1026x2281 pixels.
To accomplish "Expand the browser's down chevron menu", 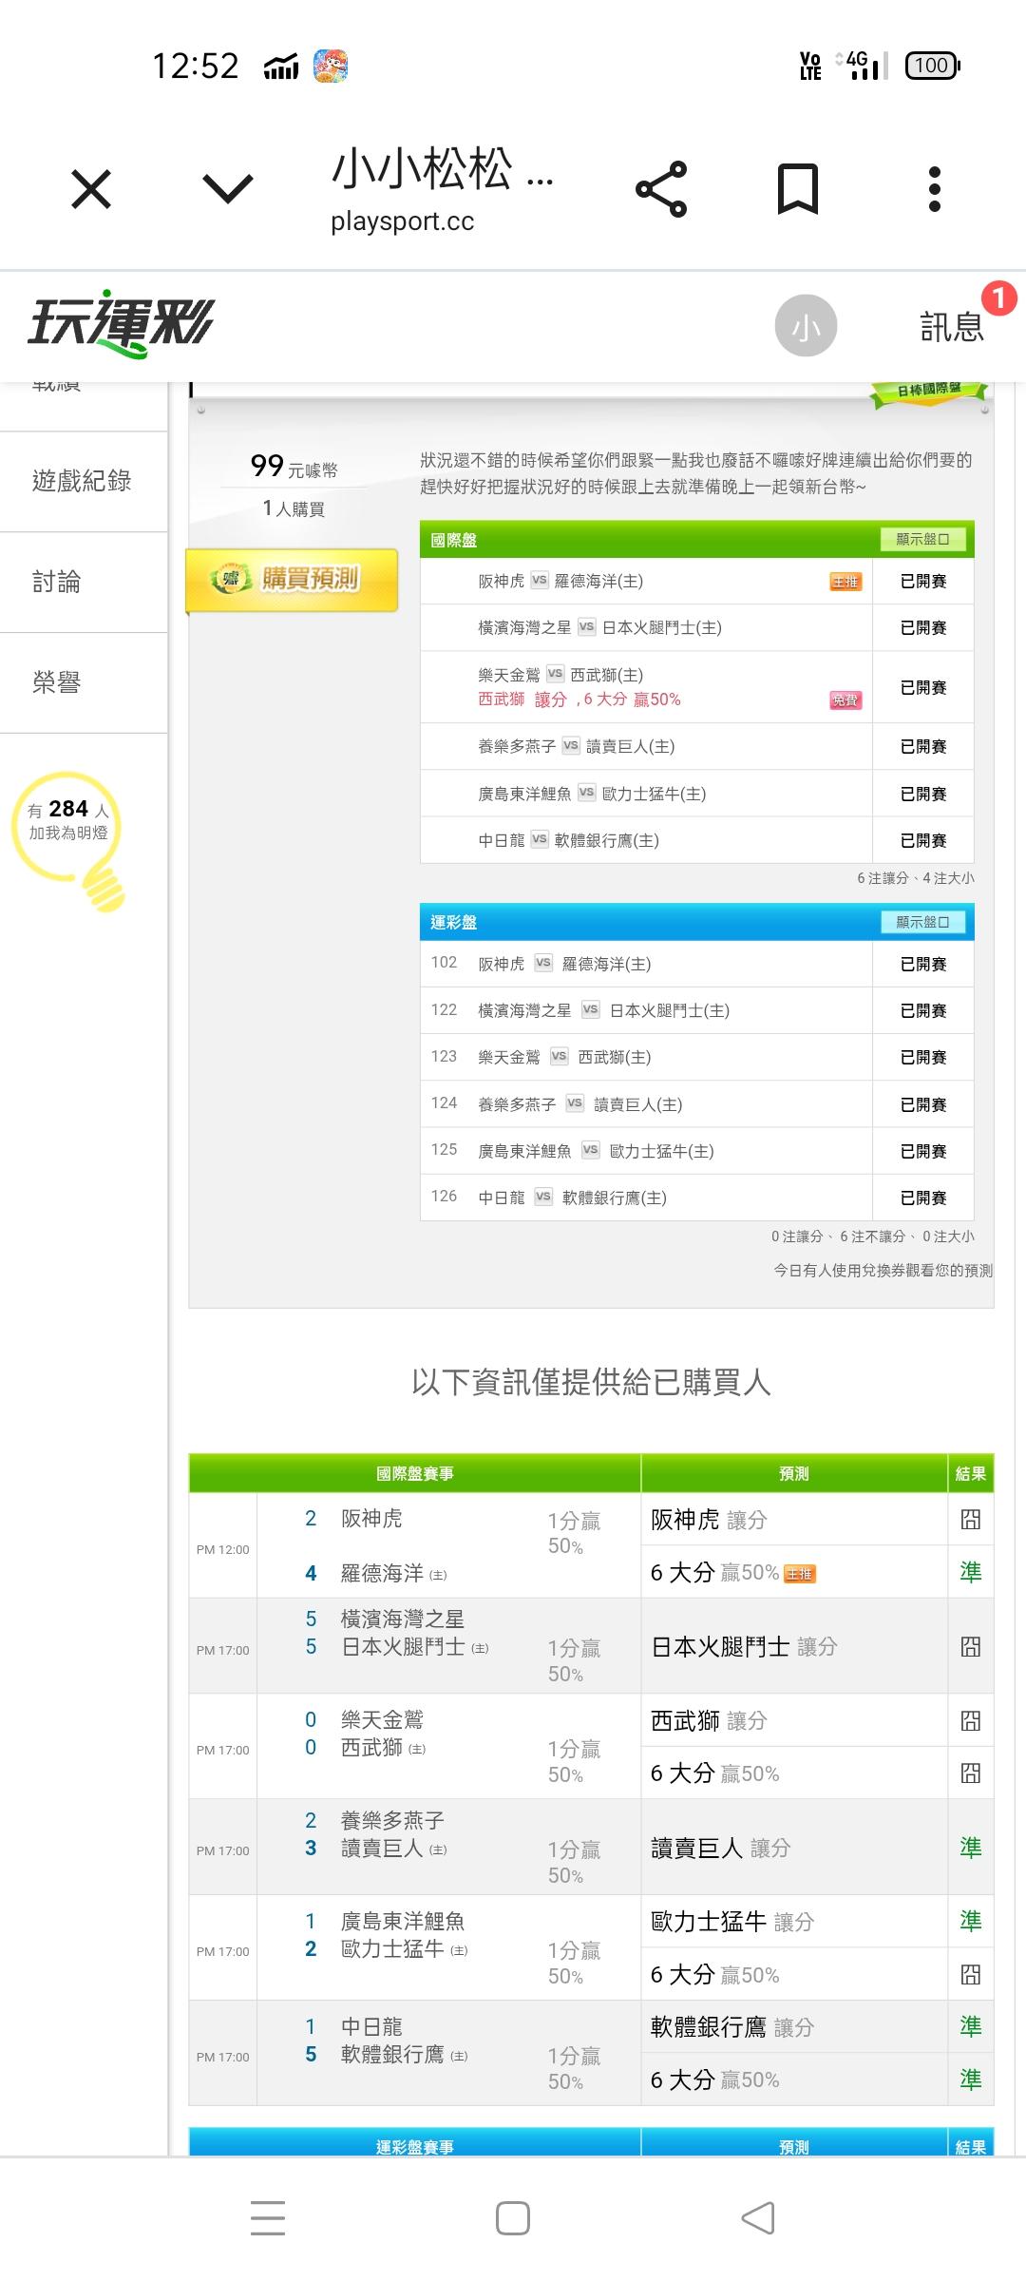I will (228, 188).
